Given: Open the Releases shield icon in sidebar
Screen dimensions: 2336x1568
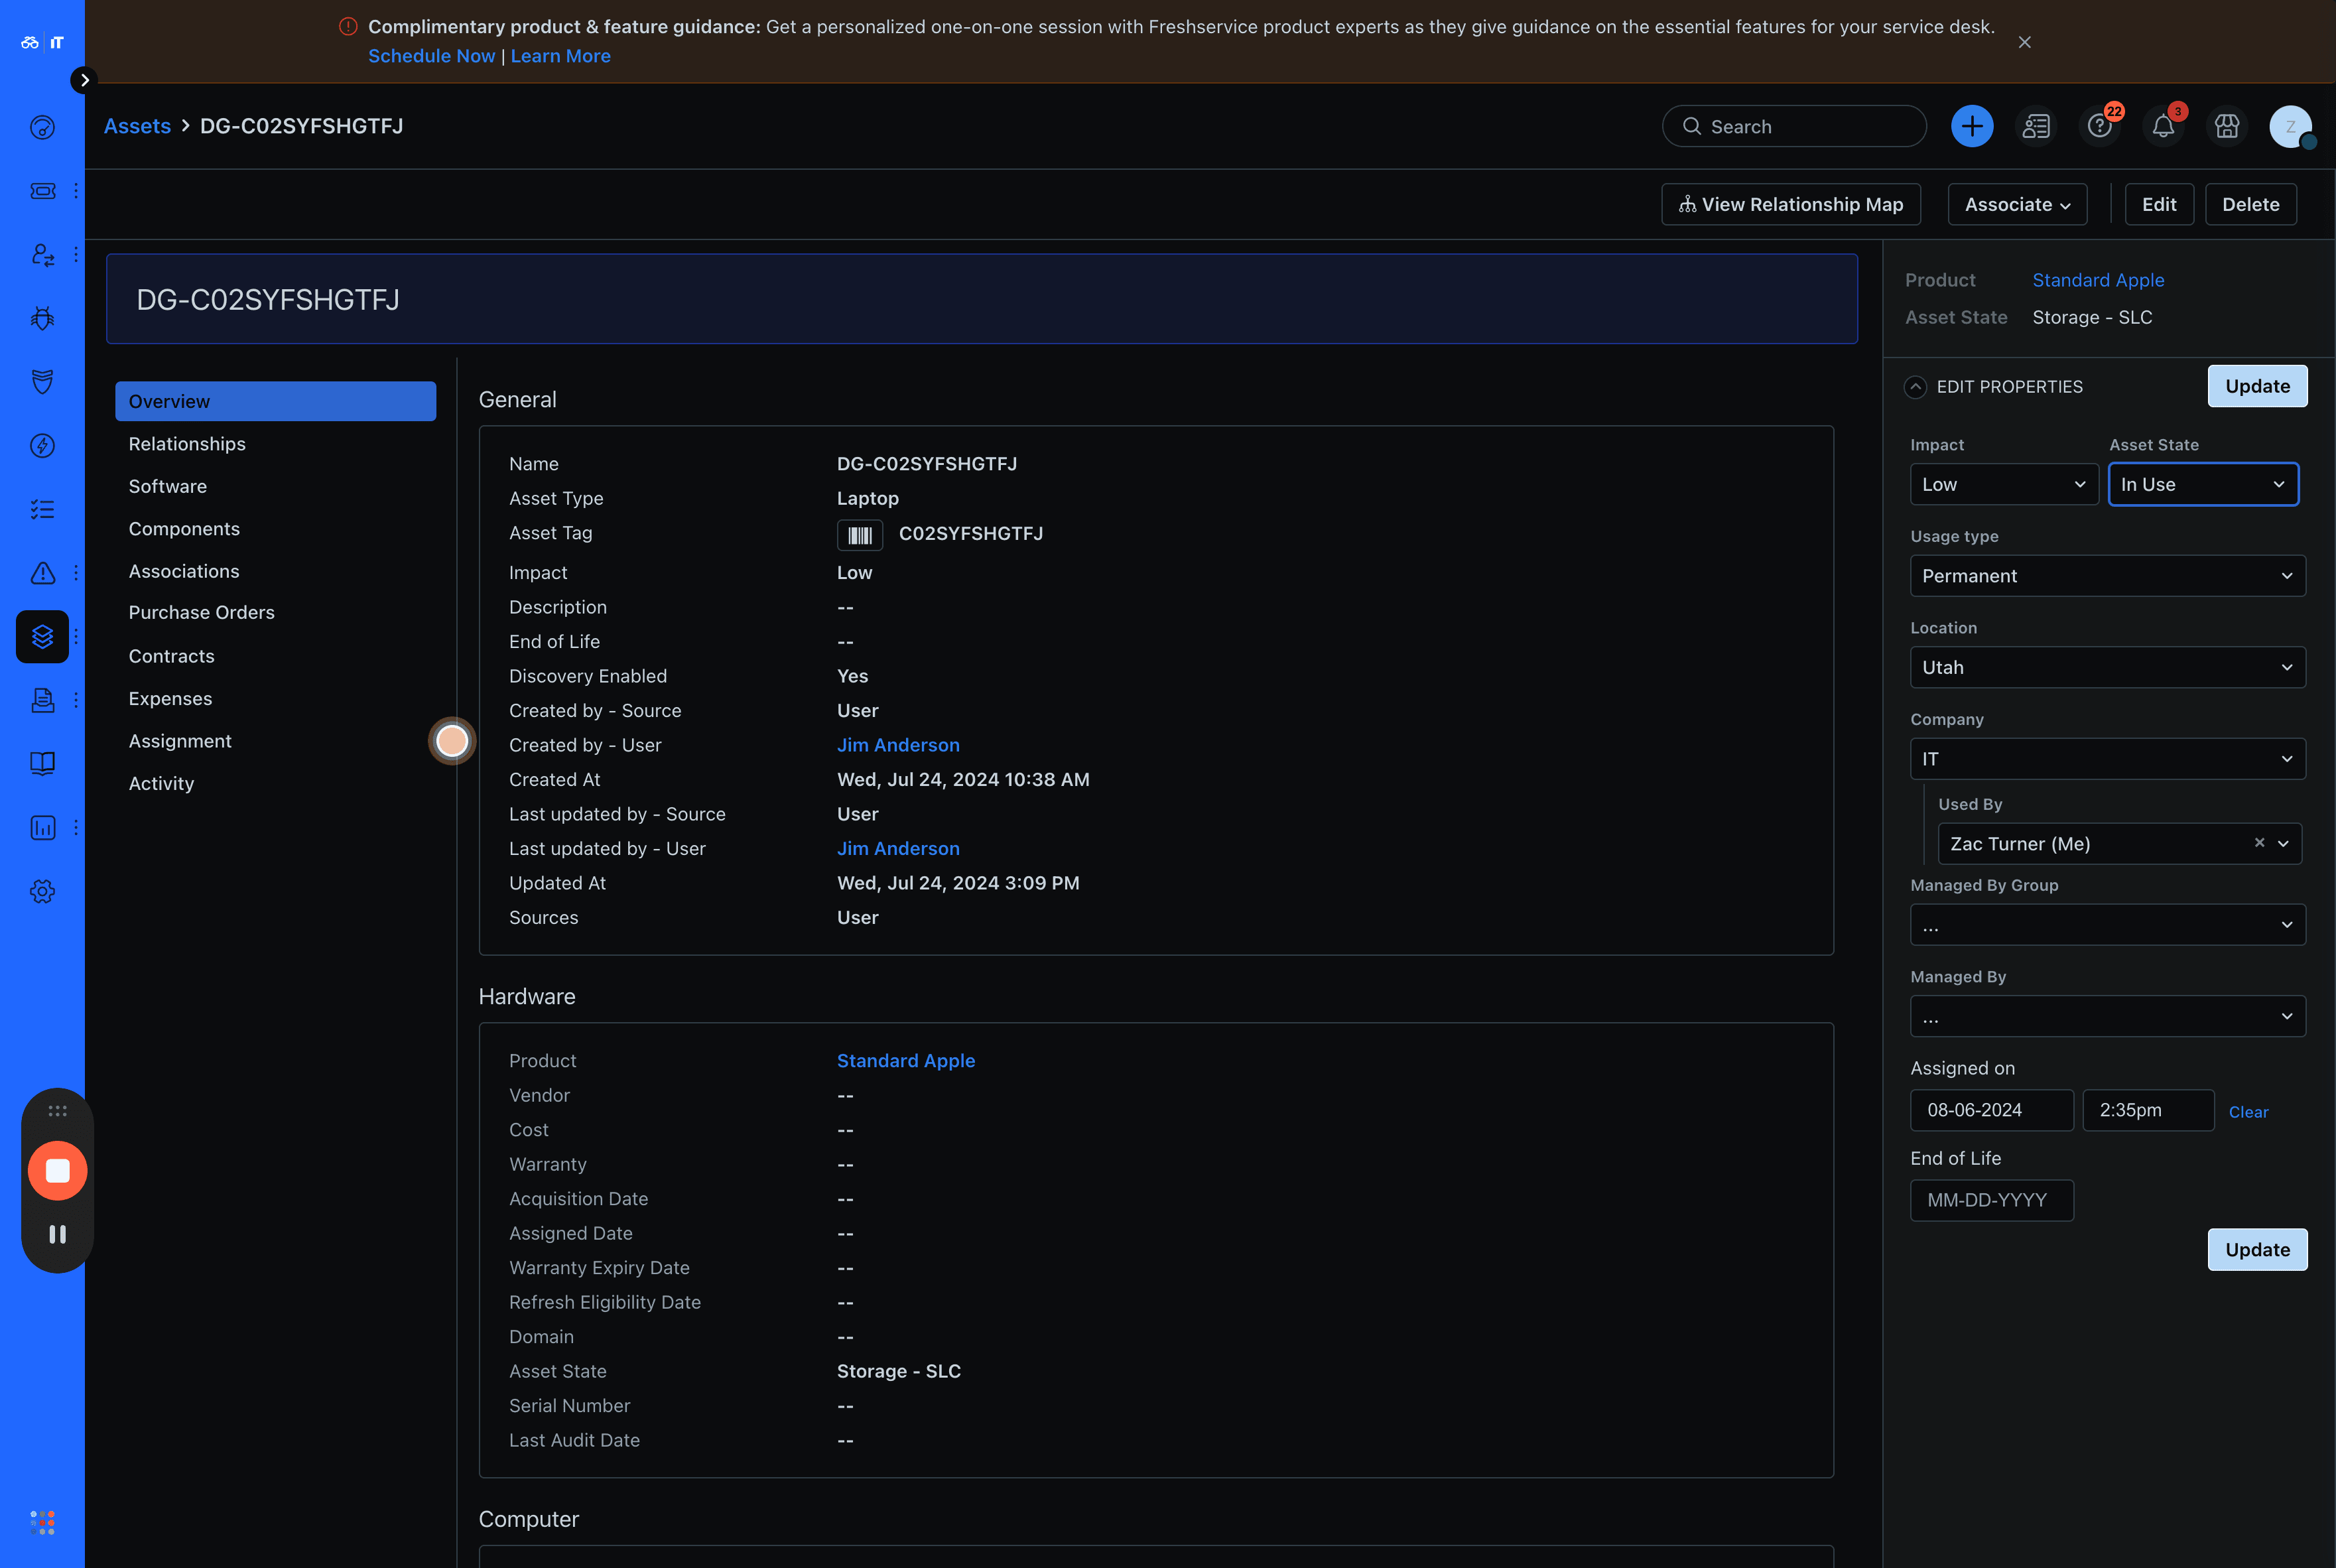Looking at the screenshot, I should [x=42, y=382].
